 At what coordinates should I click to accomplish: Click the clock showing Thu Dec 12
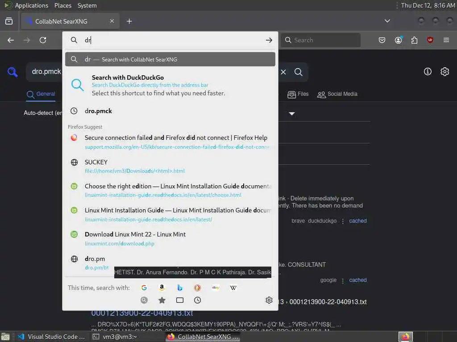point(428,5)
